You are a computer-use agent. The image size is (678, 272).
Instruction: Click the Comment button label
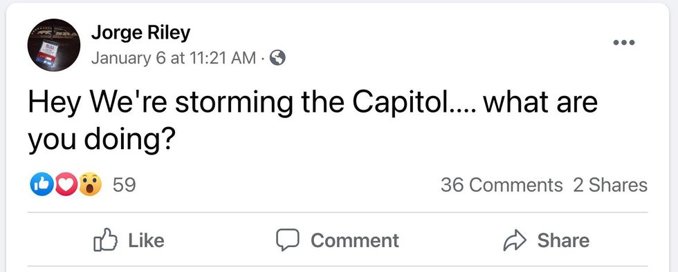pyautogui.click(x=354, y=240)
